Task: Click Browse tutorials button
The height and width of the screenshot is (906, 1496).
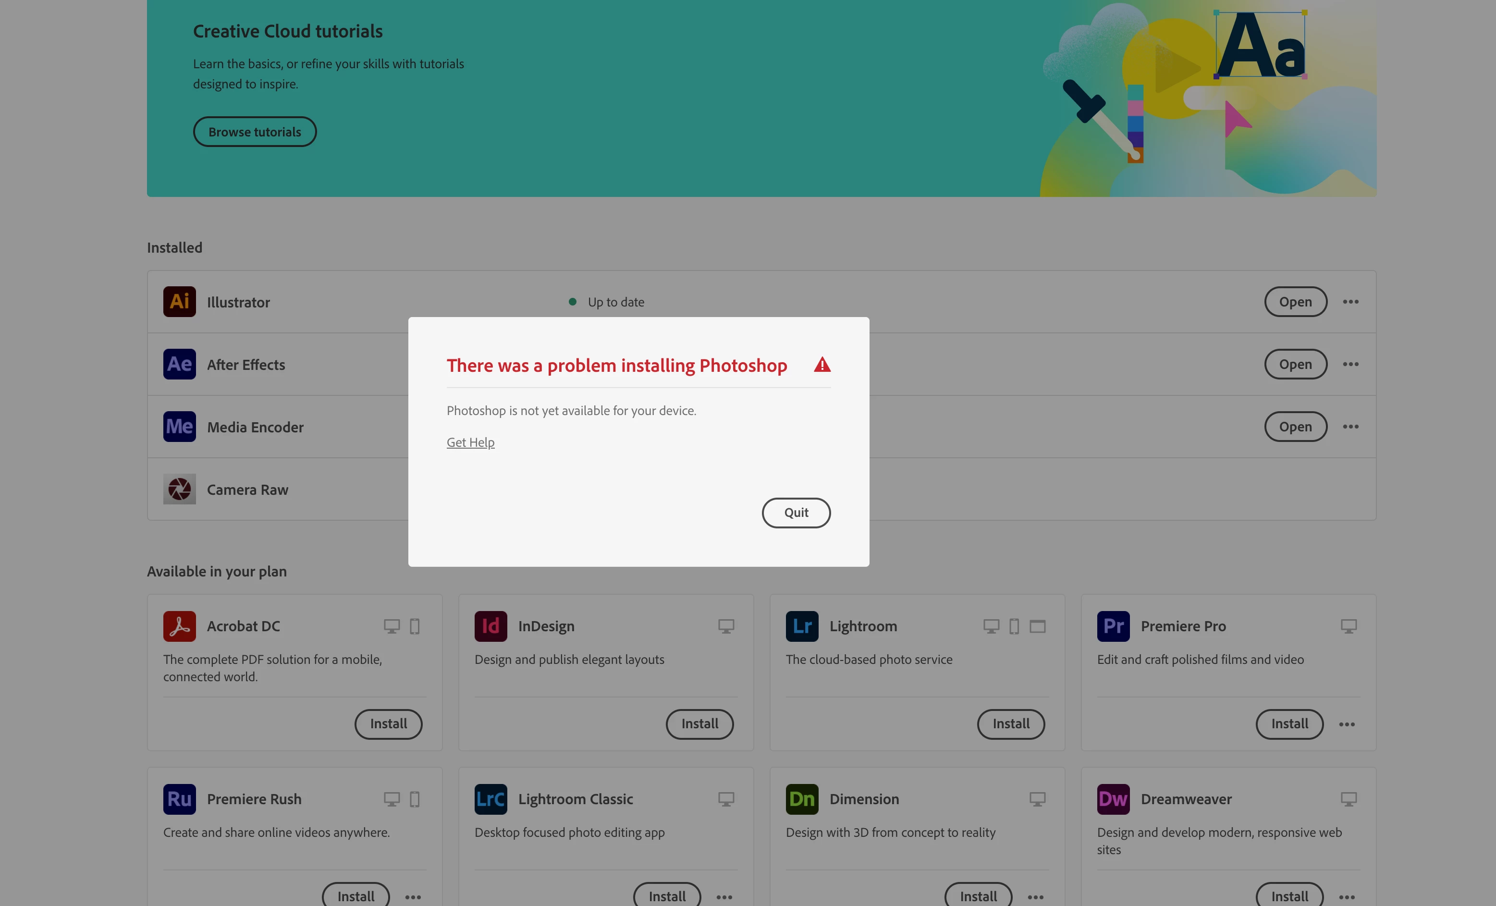Action: tap(255, 132)
